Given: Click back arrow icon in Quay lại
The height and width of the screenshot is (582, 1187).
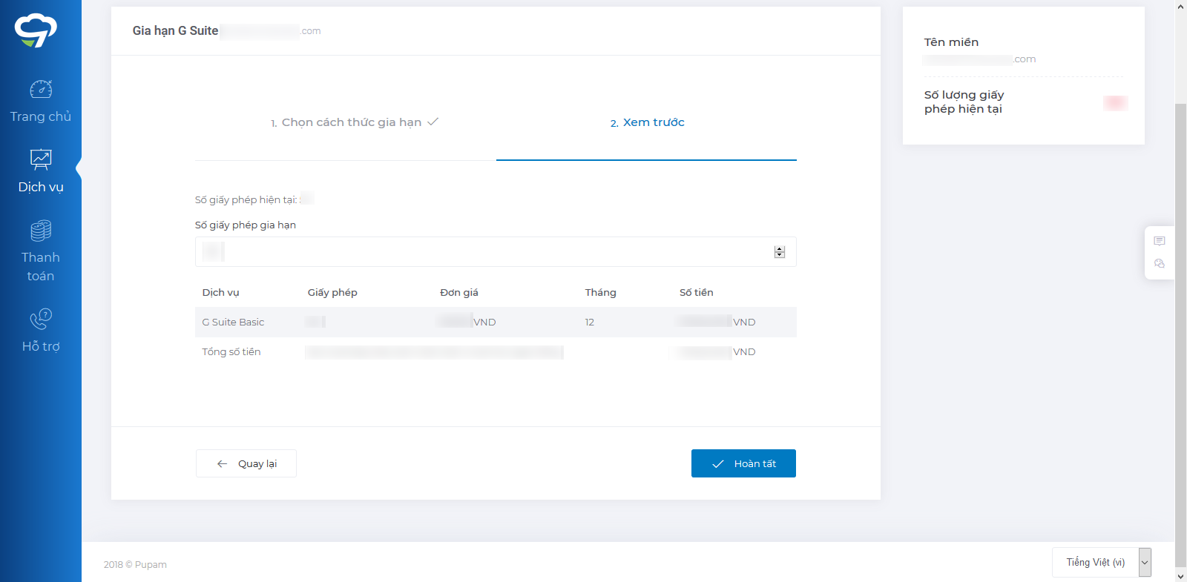Looking at the screenshot, I should pyautogui.click(x=222, y=463).
